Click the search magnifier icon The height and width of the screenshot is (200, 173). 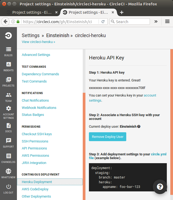(113, 22)
